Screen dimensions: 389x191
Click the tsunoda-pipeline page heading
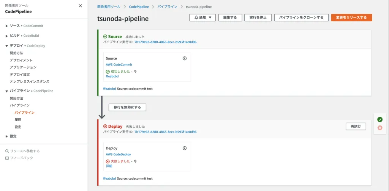tap(123, 19)
